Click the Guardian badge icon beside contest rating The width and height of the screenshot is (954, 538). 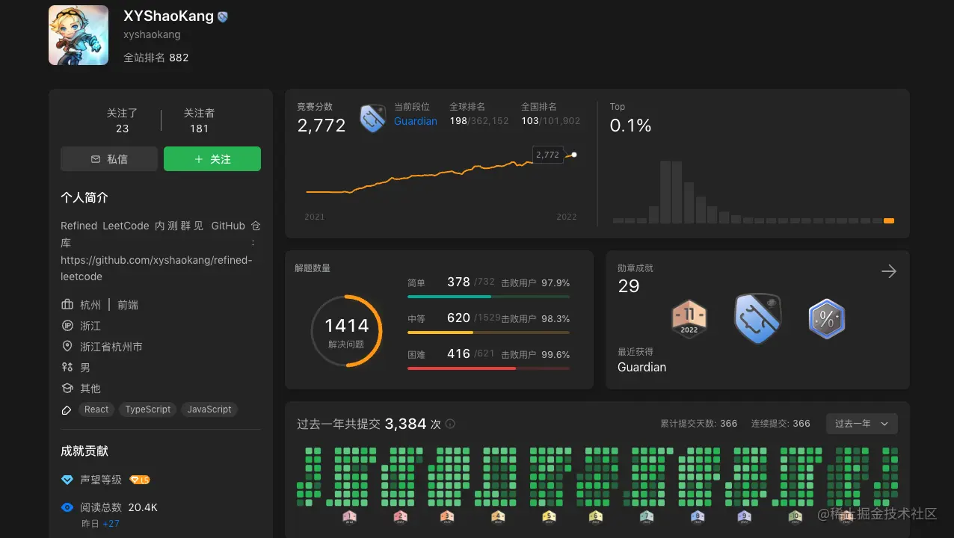372,119
